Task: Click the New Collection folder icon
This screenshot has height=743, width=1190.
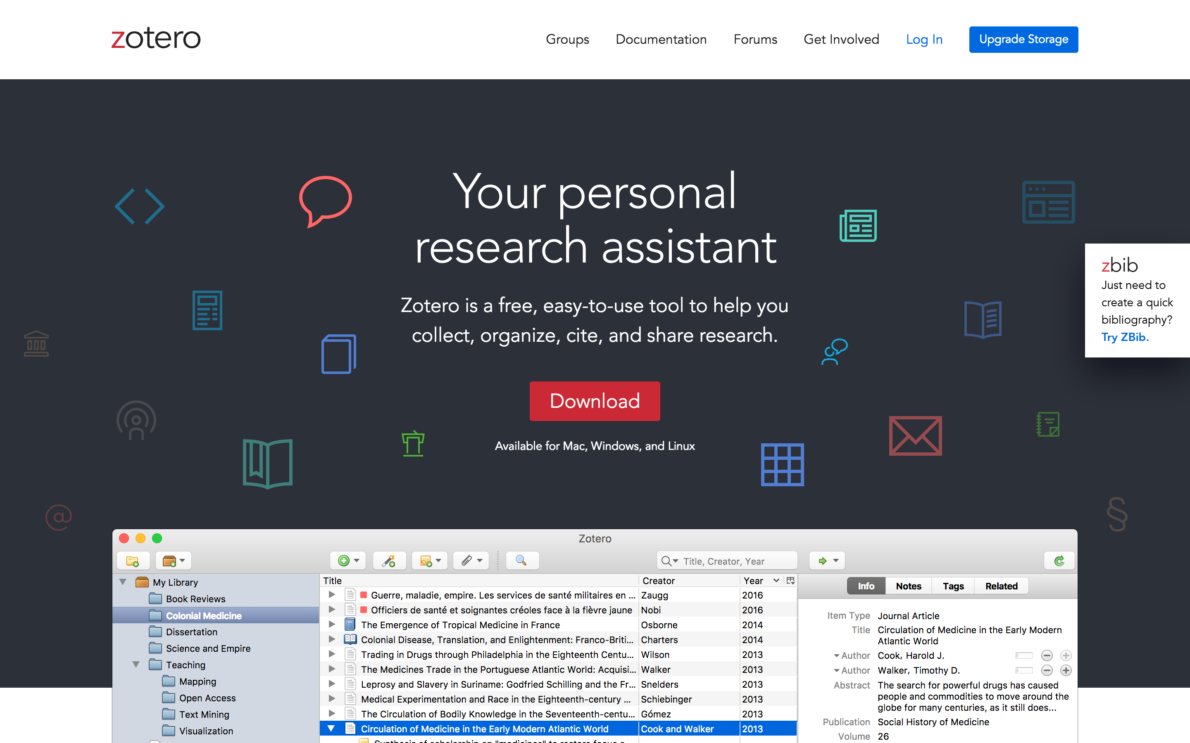Action: pos(133,561)
